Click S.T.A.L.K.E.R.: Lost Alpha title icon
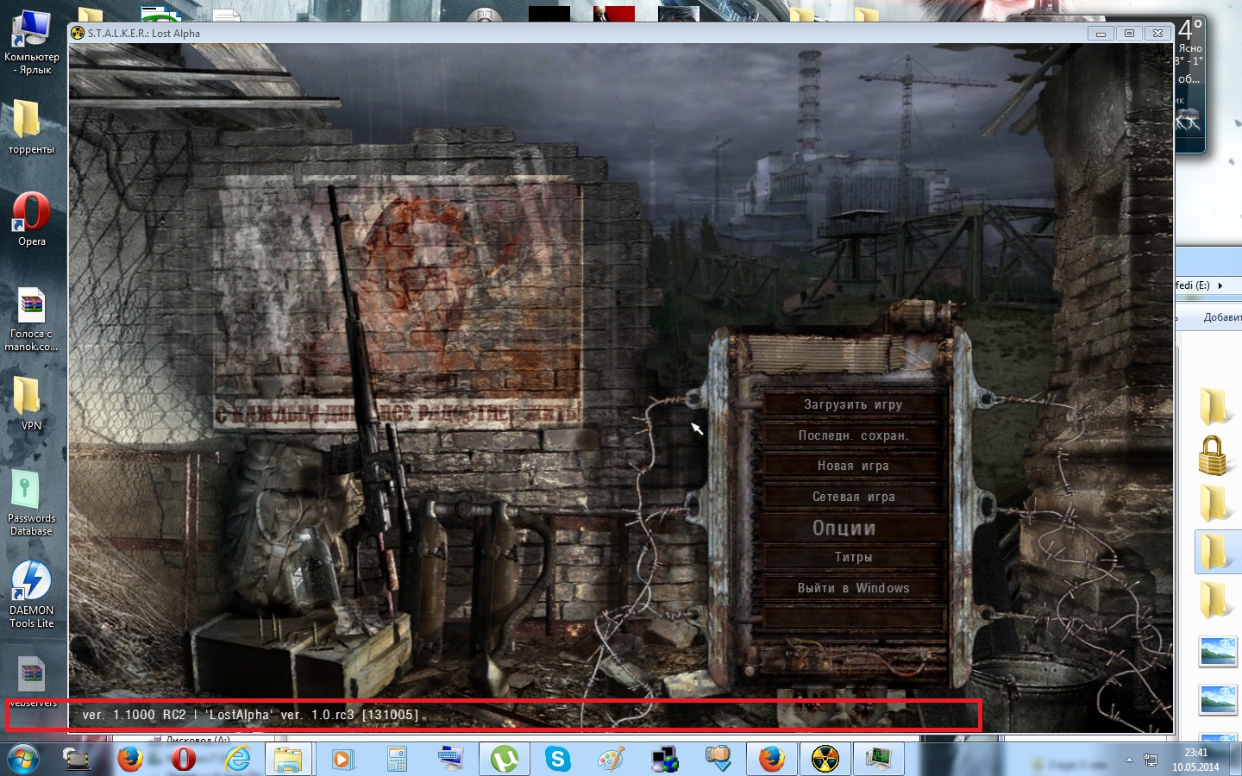The image size is (1242, 776). [78, 33]
